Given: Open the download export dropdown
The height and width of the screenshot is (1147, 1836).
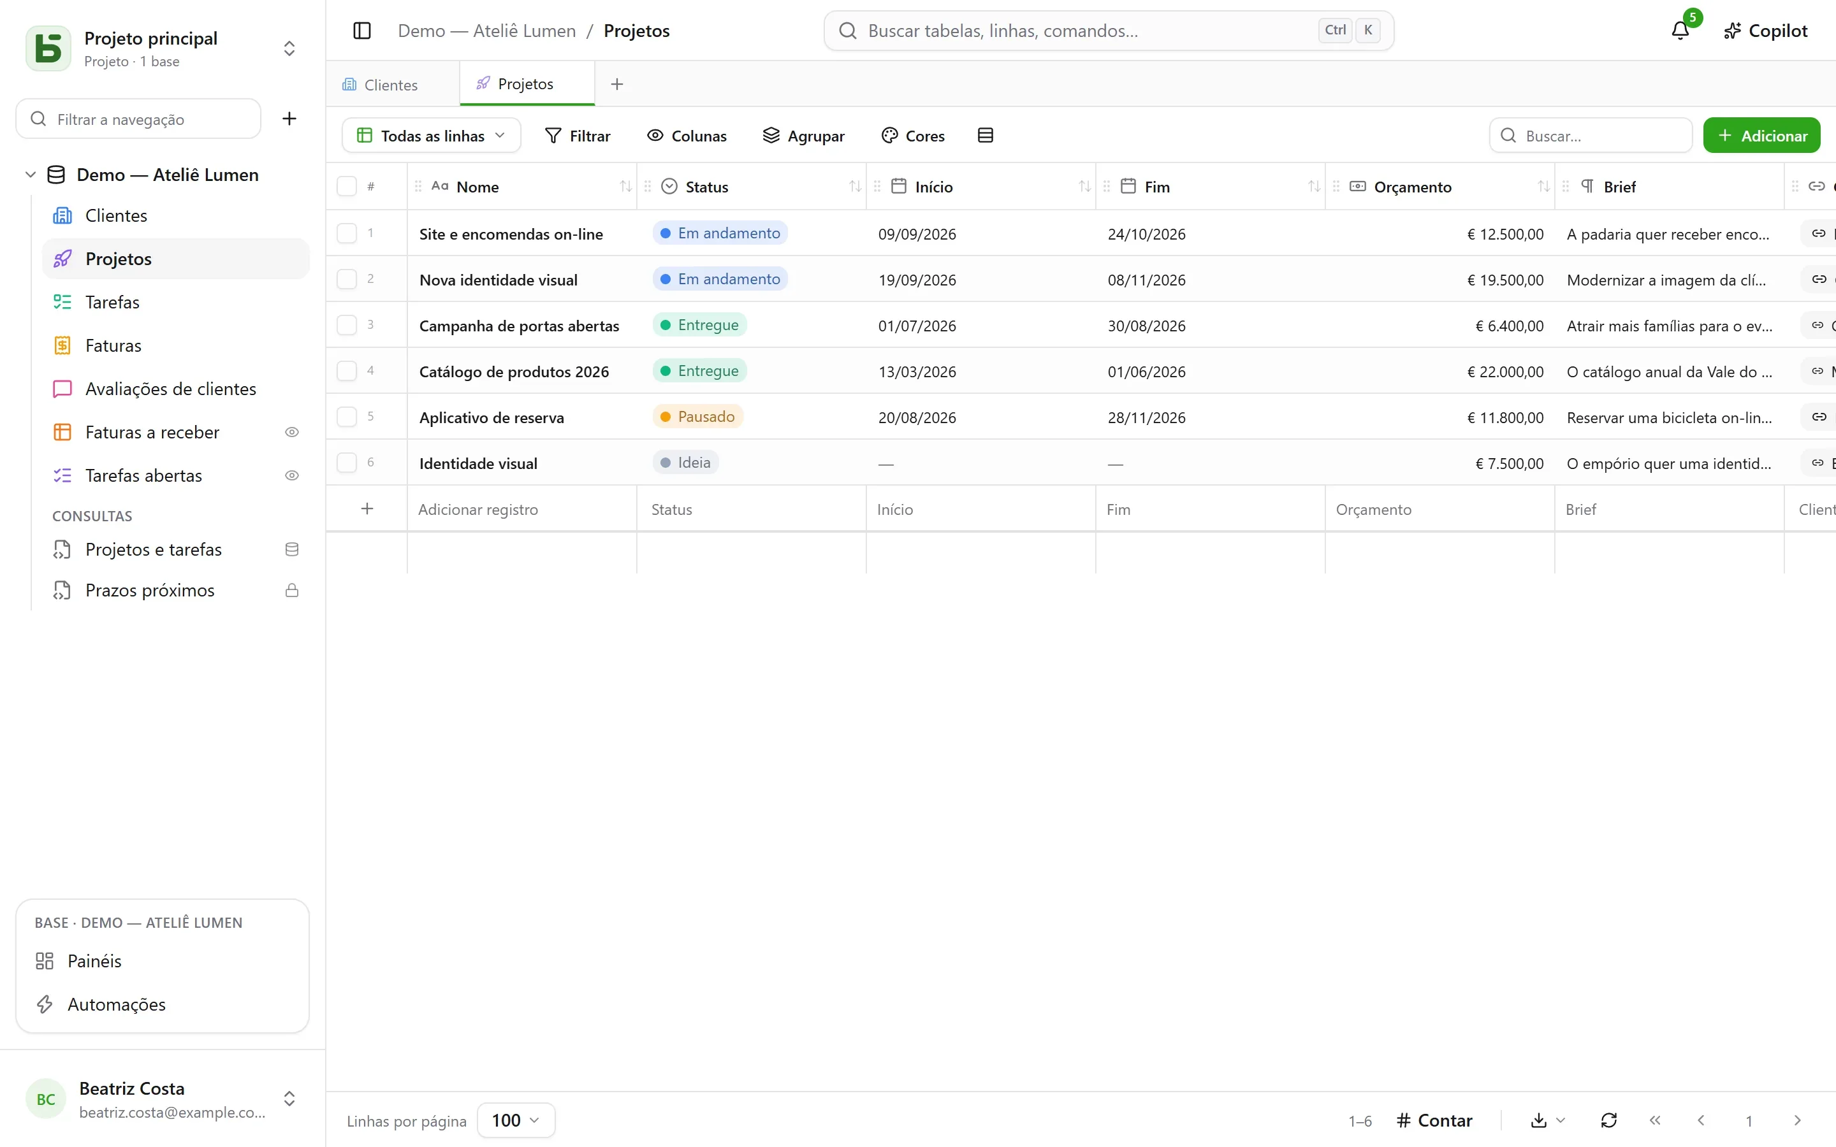Looking at the screenshot, I should (1548, 1120).
